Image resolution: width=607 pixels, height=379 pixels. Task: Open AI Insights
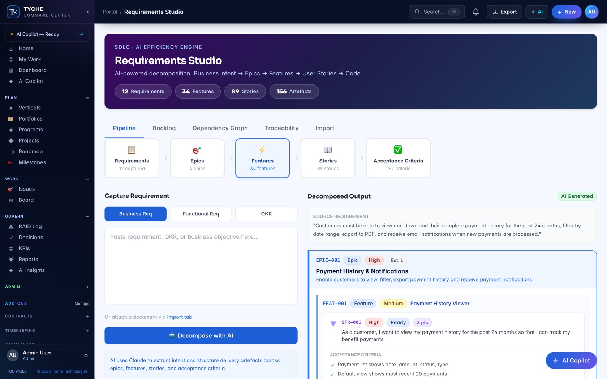point(47,270)
